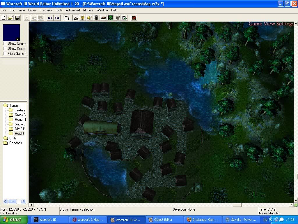Open the Sound Editor speaker icon

point(90,18)
